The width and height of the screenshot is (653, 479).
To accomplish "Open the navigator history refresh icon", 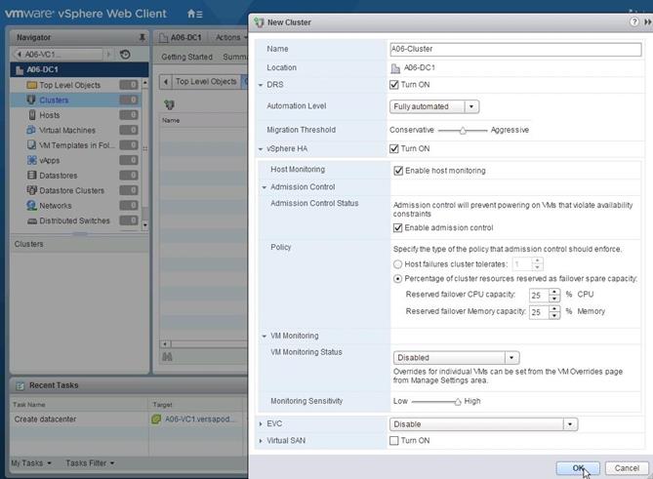I will (x=125, y=54).
